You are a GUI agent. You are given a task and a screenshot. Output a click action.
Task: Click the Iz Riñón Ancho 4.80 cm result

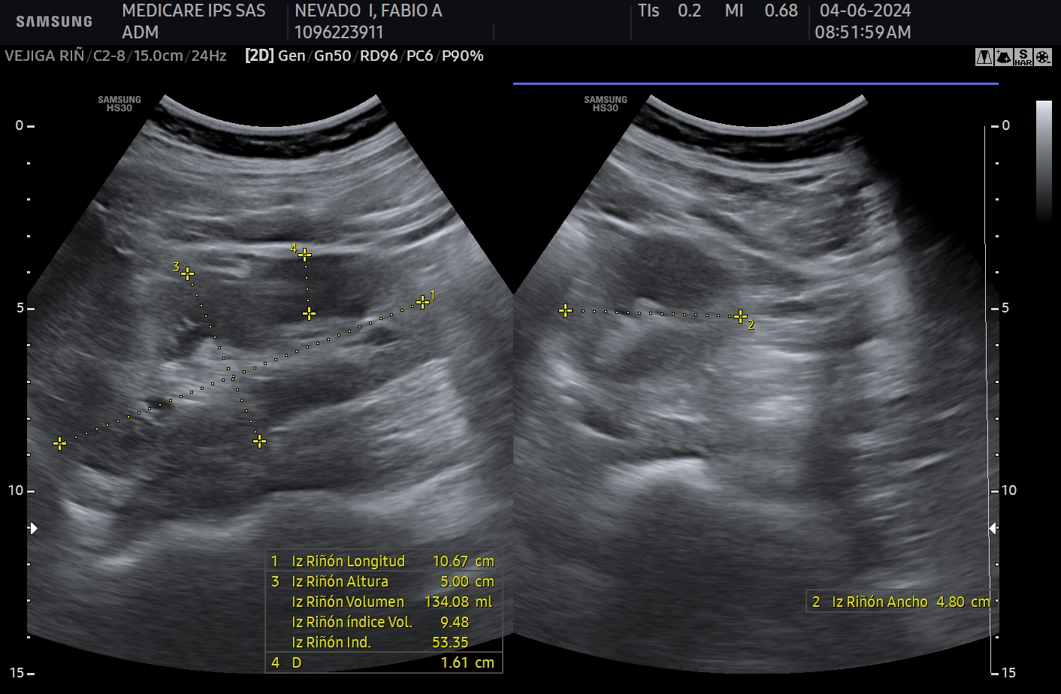click(x=901, y=602)
